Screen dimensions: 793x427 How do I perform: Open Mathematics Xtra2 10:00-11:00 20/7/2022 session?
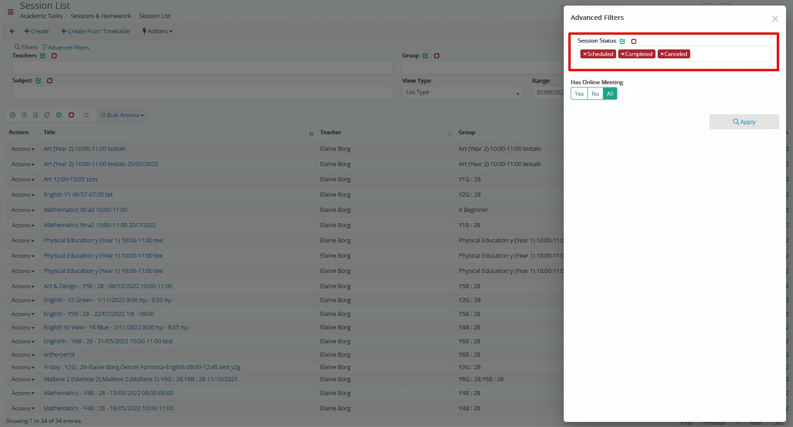click(100, 225)
